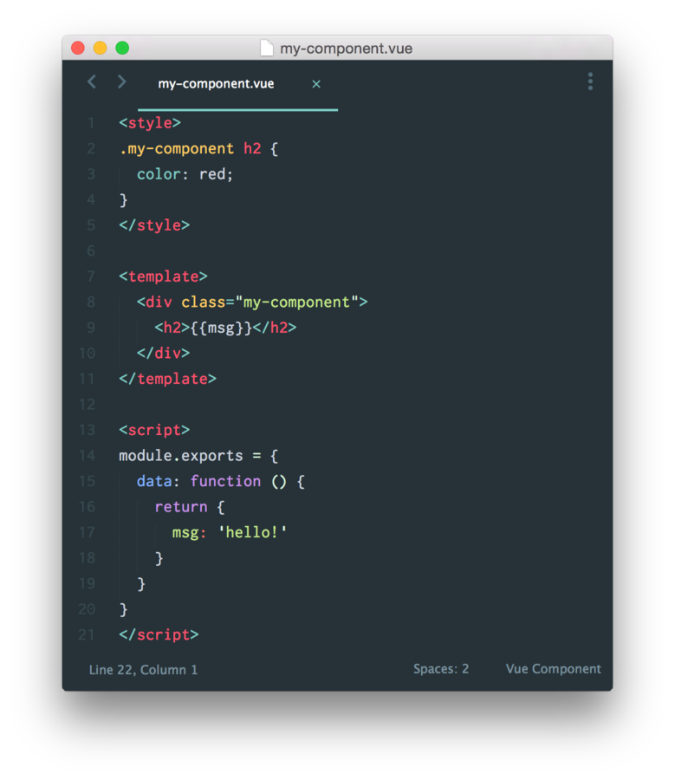Open the Vue Component syntax selector

(x=553, y=668)
